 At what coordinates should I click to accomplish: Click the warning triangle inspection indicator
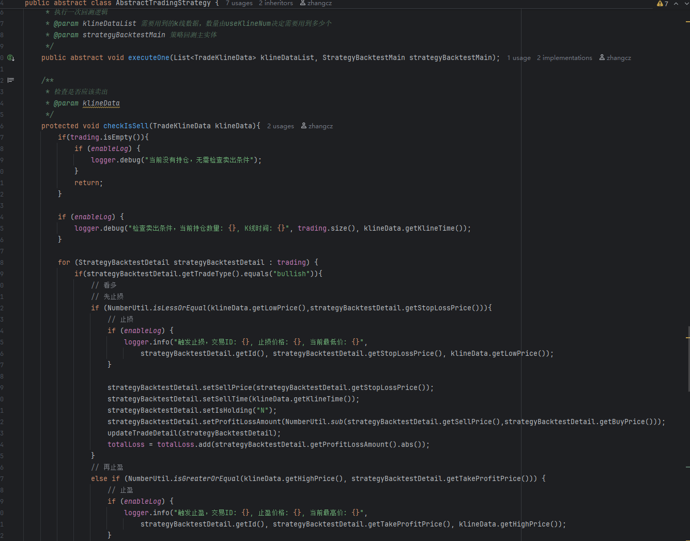(660, 4)
